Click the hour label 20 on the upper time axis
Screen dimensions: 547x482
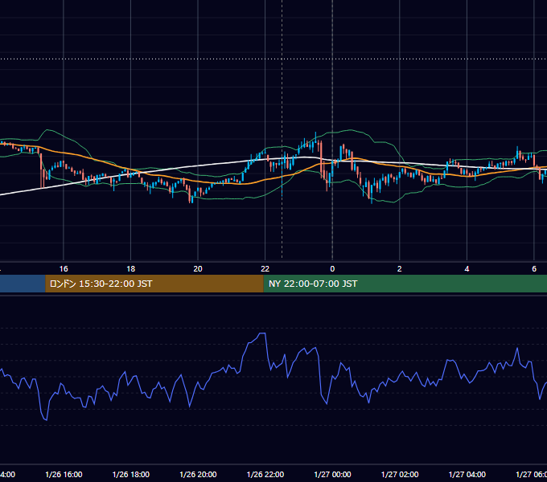coord(198,269)
